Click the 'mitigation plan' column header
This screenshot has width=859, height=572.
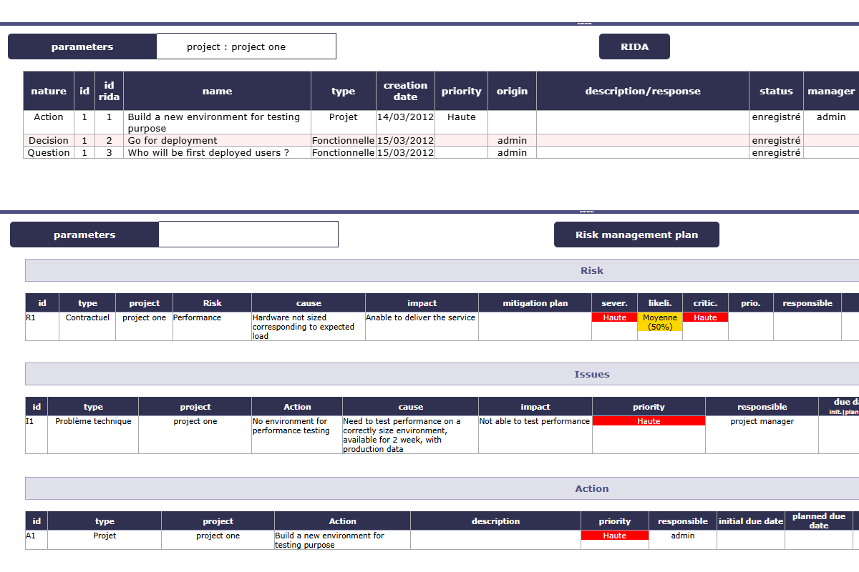(x=535, y=303)
